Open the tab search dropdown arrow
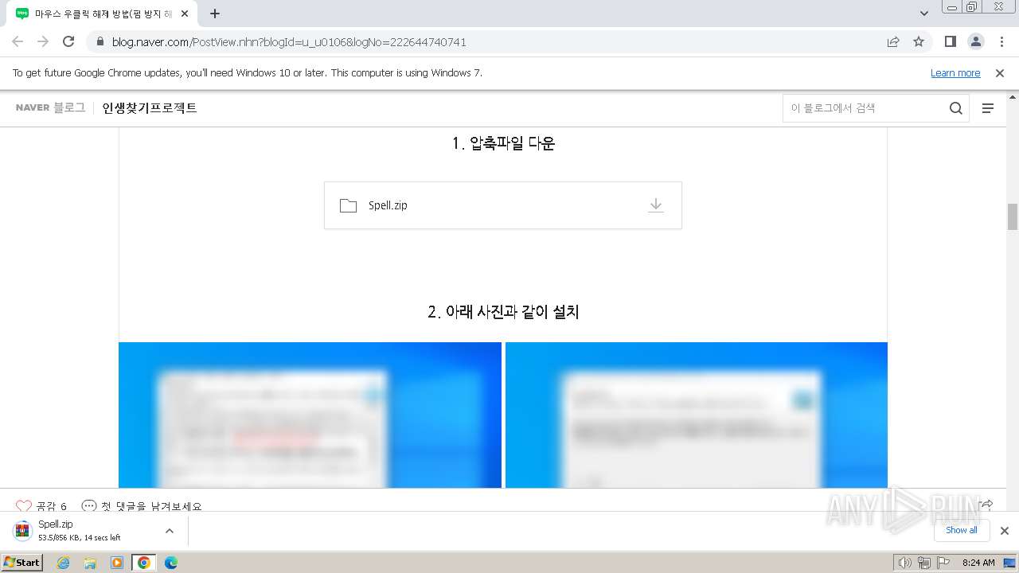The width and height of the screenshot is (1019, 573). pyautogui.click(x=924, y=14)
